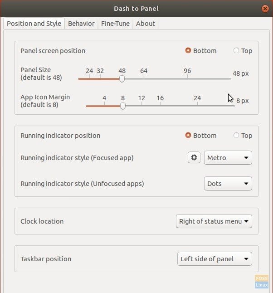Switch to the Behavior tab
Viewport: 273px width, 293px height.
[x=81, y=24]
